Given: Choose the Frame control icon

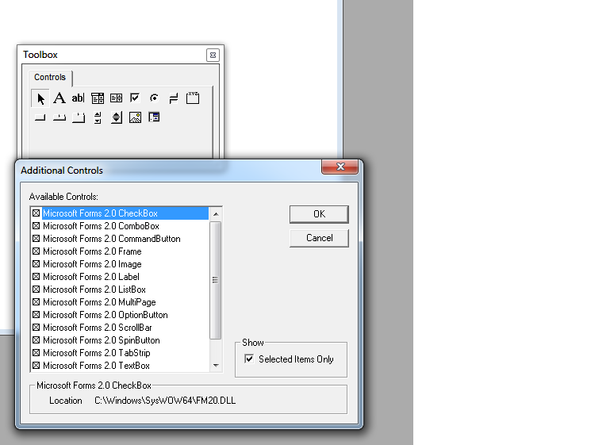Looking at the screenshot, I should click(x=193, y=98).
